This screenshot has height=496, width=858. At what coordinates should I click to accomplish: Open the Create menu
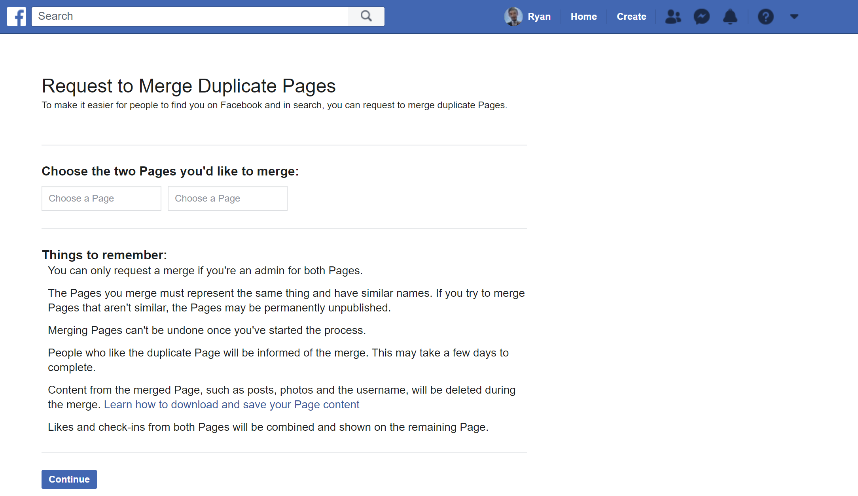[x=631, y=17]
